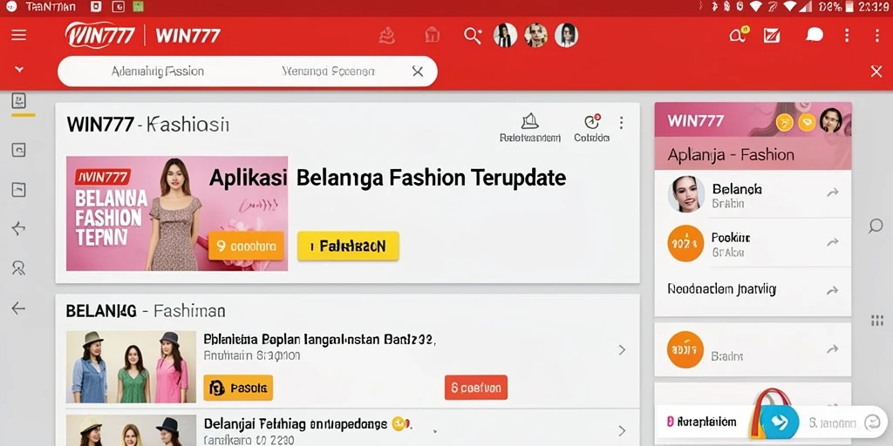Image resolution: width=893 pixels, height=446 pixels.
Task: Click the arrow on Belanck row
Action: (x=833, y=193)
